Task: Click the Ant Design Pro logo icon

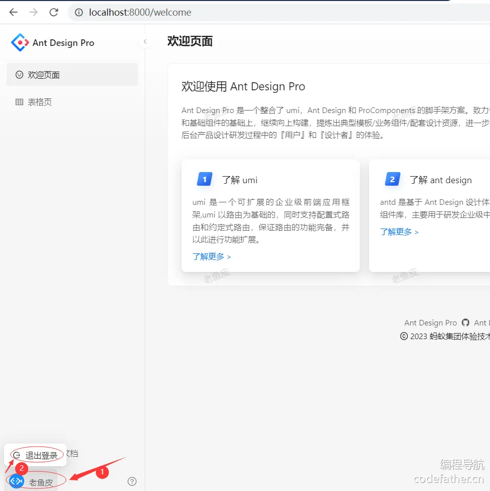Action: 20,42
